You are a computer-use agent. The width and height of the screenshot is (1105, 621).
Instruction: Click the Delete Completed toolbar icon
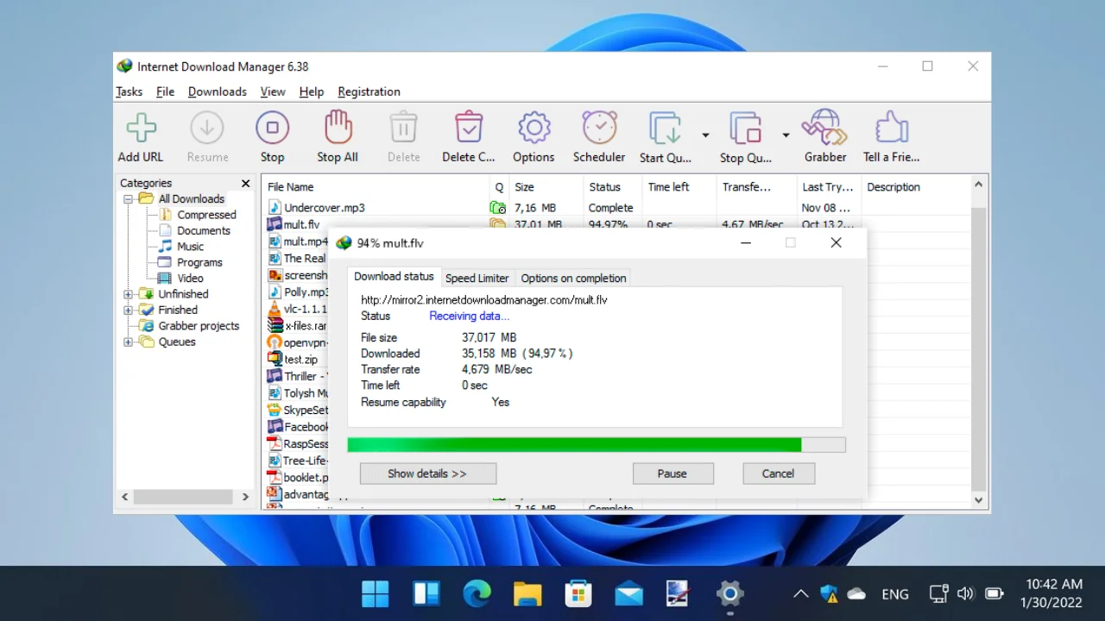469,128
